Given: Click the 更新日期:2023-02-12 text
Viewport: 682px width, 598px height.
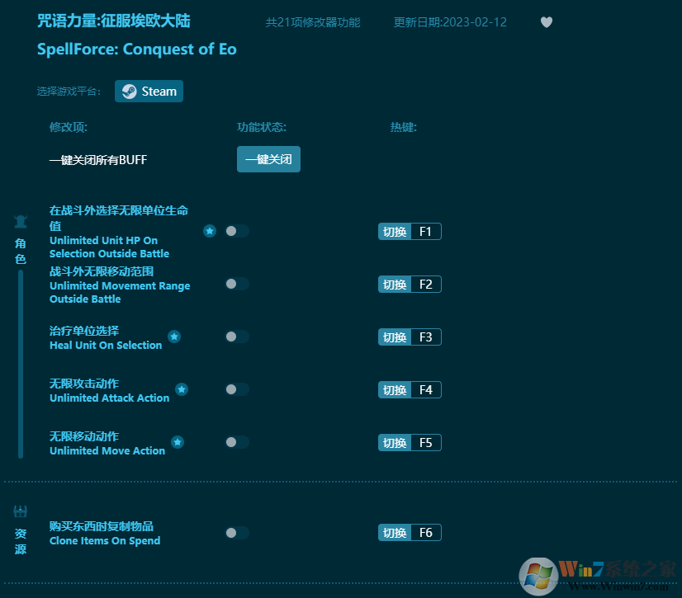Looking at the screenshot, I should point(450,22).
